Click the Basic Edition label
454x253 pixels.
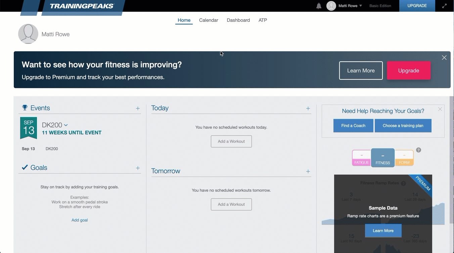(380, 6)
